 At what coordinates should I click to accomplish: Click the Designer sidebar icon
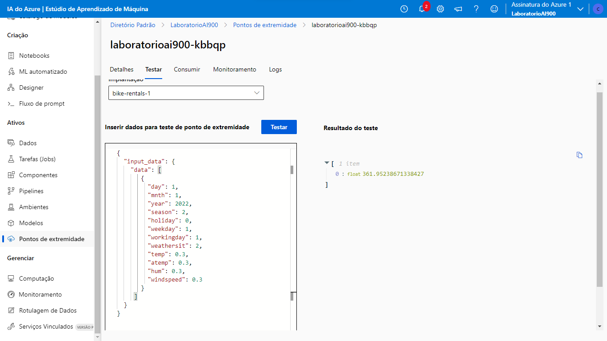pyautogui.click(x=11, y=87)
